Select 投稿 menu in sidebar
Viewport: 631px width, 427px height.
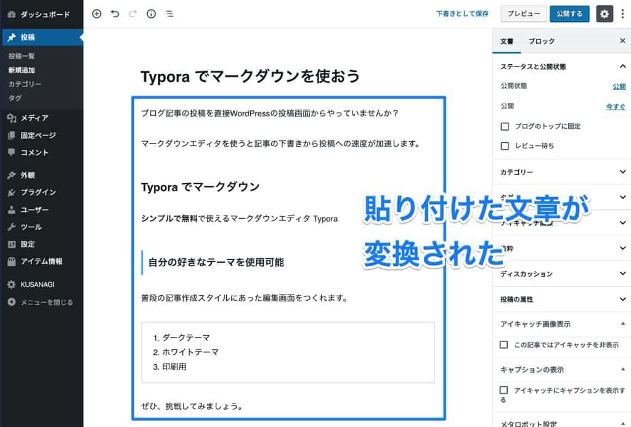(x=41, y=37)
